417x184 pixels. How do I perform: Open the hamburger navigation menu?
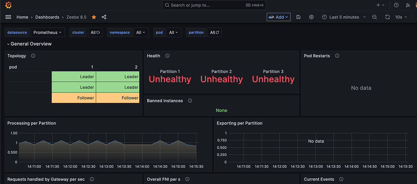(8, 17)
